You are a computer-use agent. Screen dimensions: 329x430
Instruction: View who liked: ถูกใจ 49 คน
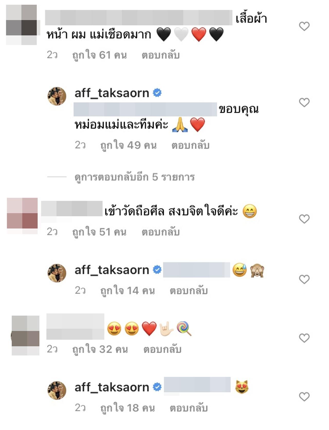pos(128,145)
